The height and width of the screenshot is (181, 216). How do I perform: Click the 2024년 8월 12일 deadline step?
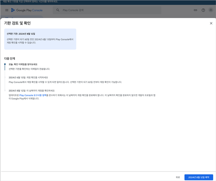[32, 91]
